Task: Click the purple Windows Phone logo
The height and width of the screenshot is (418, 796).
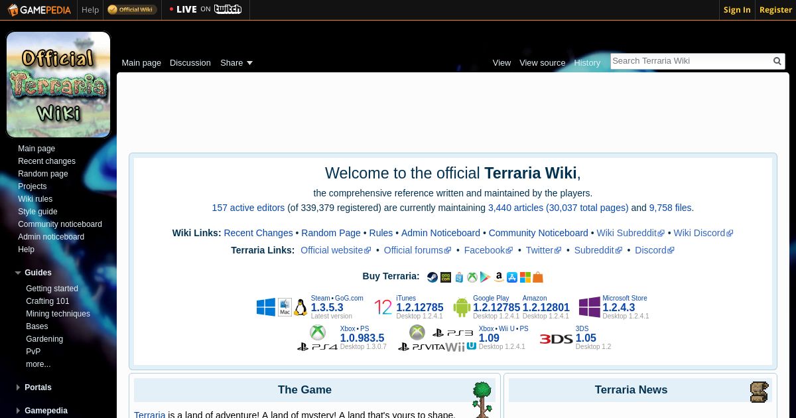Action: [590, 307]
